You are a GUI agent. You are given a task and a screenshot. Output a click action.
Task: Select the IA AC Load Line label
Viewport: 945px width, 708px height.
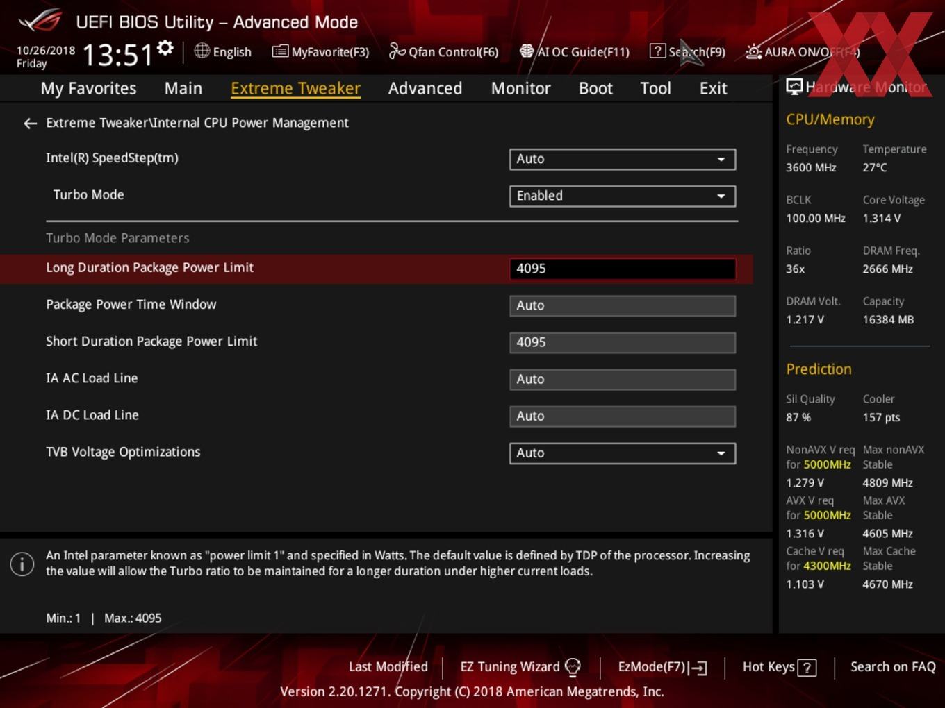pyautogui.click(x=92, y=378)
